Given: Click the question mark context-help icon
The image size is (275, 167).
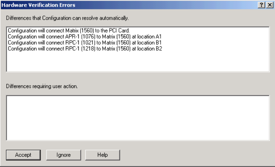Looking at the screenshot, I should pyautogui.click(x=261, y=5).
